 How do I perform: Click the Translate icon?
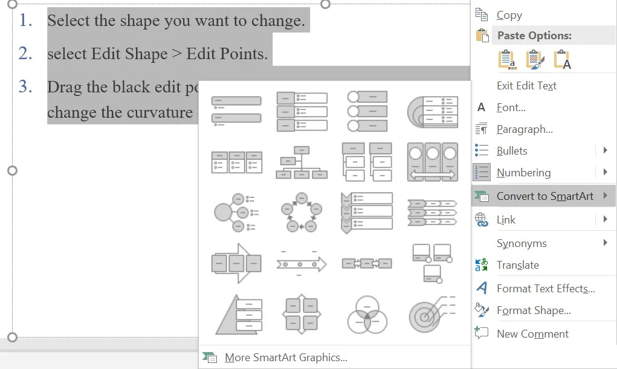[481, 265]
